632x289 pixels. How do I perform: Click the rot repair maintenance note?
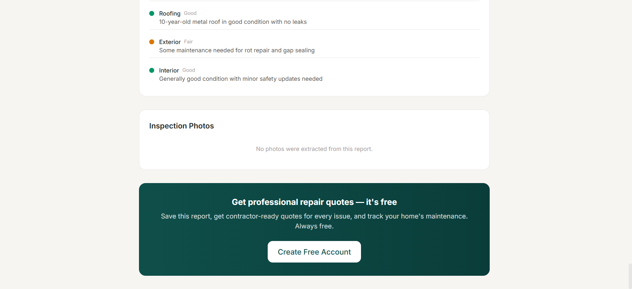tap(237, 50)
